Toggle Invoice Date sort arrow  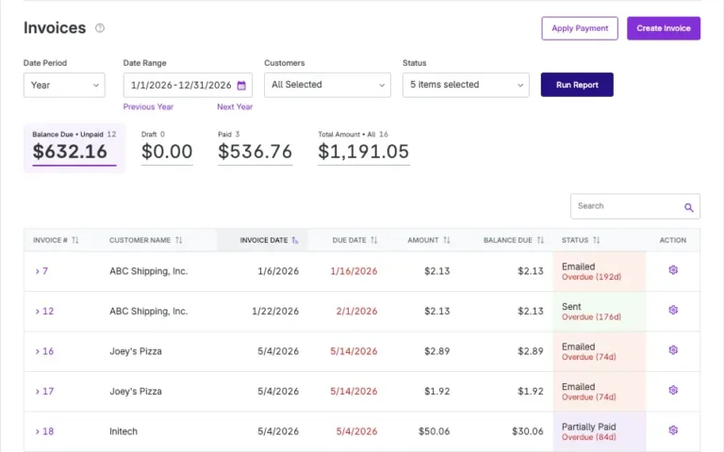tap(294, 240)
